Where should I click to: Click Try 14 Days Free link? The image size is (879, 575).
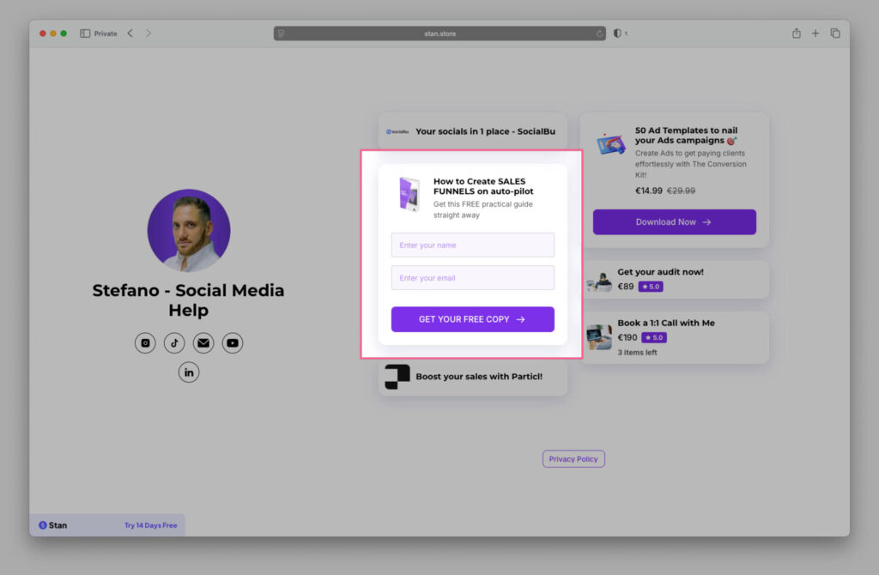point(150,525)
